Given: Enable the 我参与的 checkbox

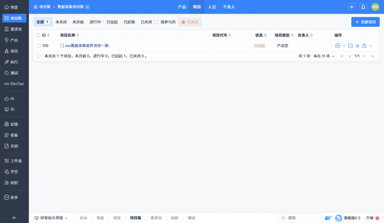Looking at the screenshot, I should tap(156, 22).
